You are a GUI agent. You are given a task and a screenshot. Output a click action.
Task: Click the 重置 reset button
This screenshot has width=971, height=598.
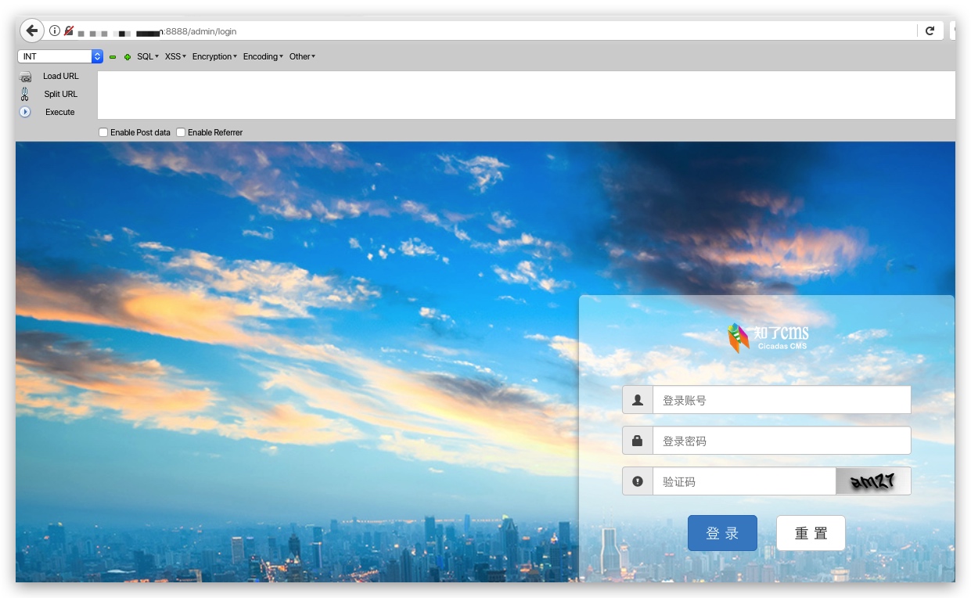pos(811,533)
